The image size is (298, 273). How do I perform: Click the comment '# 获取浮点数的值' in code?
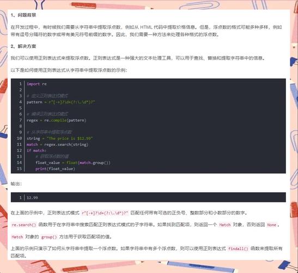click(x=52, y=157)
